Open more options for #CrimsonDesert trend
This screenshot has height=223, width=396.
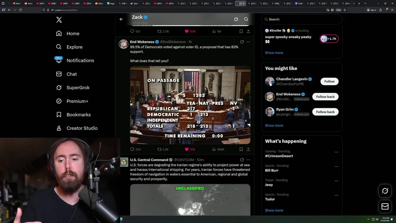tap(336, 152)
